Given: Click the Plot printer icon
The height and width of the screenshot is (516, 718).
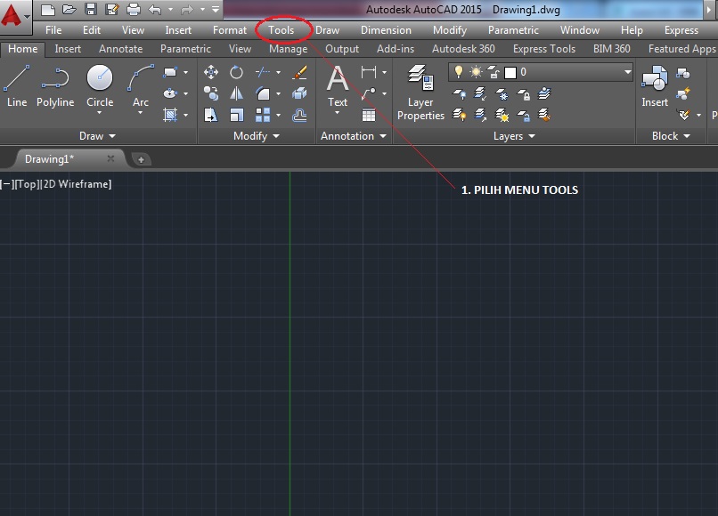Looking at the screenshot, I should 134,9.
